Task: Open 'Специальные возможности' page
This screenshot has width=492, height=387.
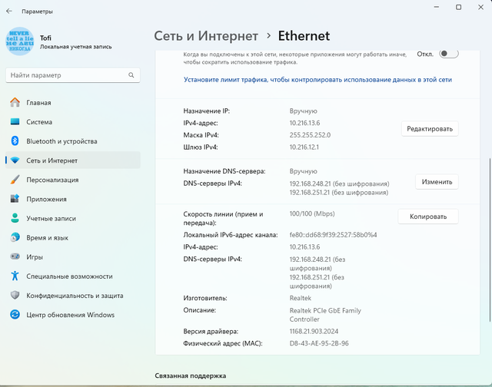Action: [x=73, y=276]
